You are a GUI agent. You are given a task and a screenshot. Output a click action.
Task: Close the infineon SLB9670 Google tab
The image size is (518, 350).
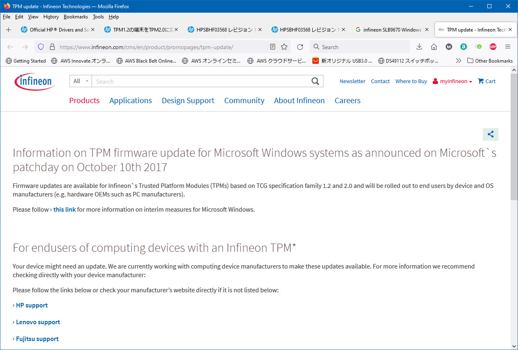click(x=427, y=29)
